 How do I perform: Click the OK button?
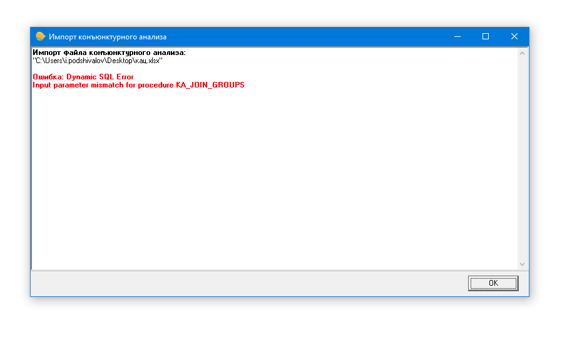(493, 283)
